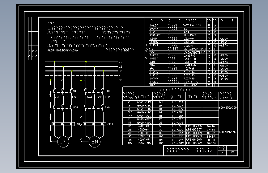The image size is (268, 173).
Task: Click the L32 wire label
Action: coord(107,97)
